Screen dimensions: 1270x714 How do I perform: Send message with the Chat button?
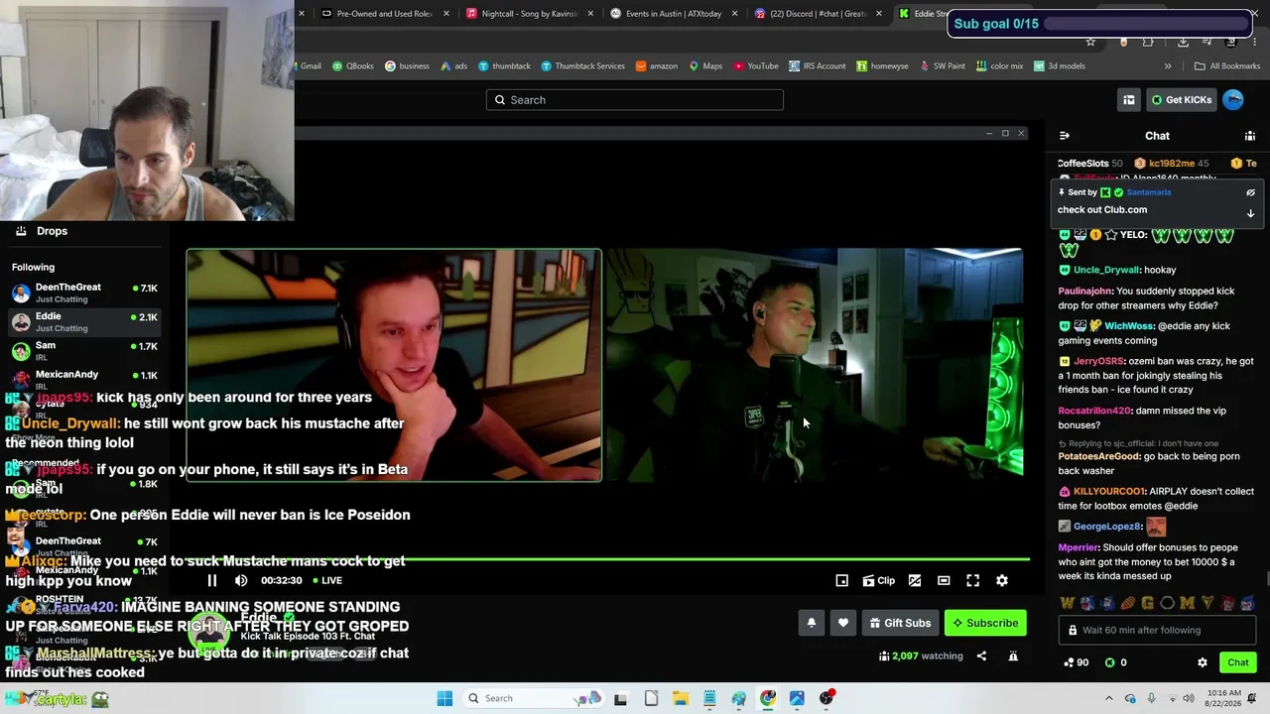1238,662
